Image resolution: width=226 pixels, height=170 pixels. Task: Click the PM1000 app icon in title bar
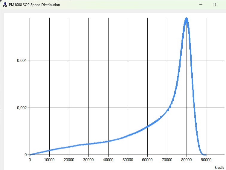5,5
